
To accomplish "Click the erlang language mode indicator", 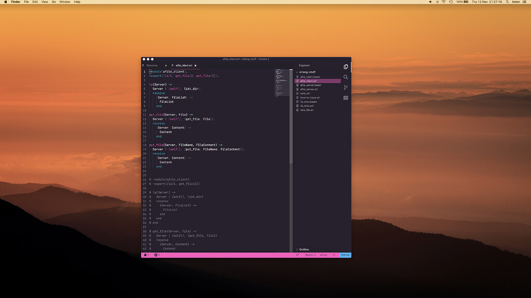I will click(324, 255).
